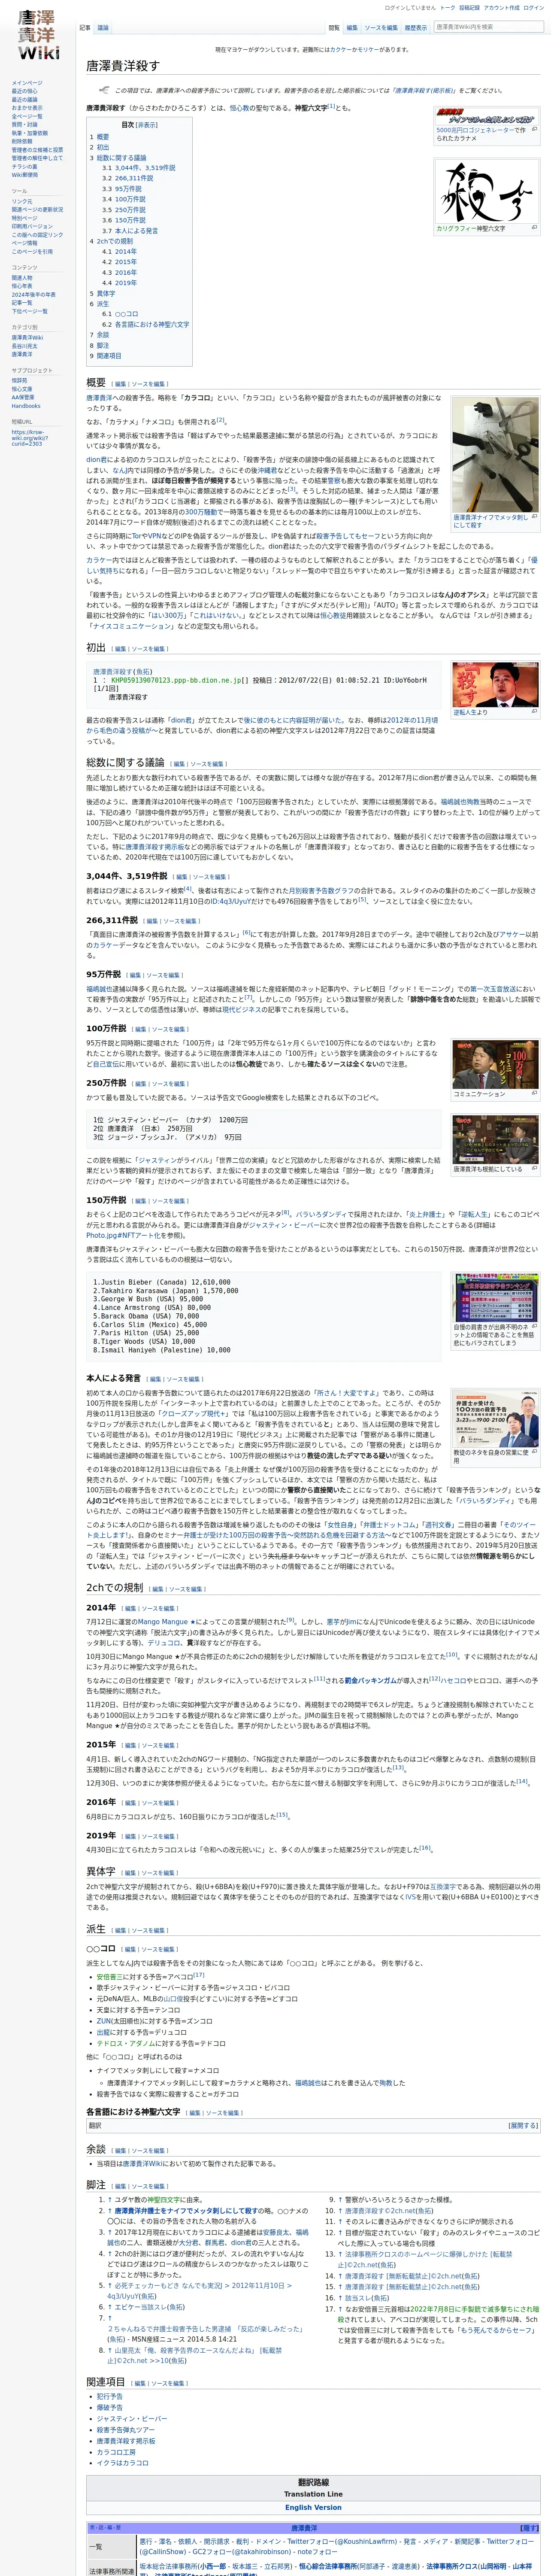Select the 閲覧 tab

click(x=334, y=28)
